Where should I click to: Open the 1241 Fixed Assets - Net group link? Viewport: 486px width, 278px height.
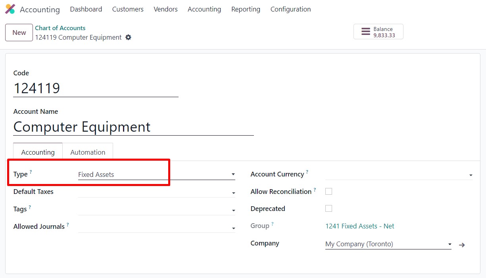tap(360, 226)
